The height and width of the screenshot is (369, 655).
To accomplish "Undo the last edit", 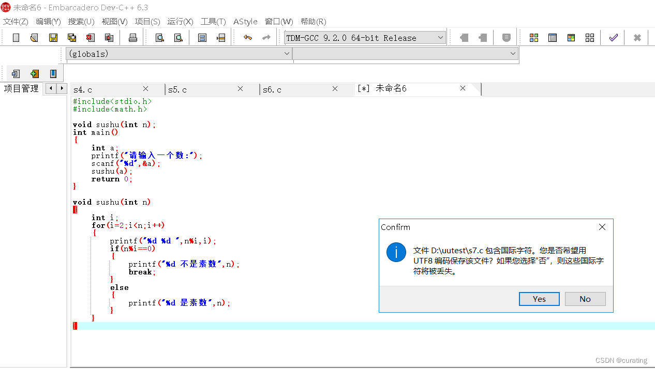I will click(248, 38).
